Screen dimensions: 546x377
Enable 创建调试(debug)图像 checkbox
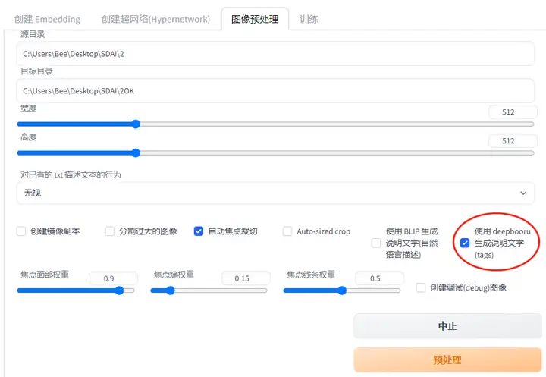tap(421, 287)
